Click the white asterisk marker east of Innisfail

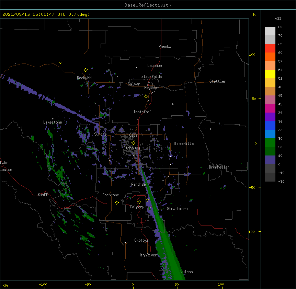[172, 104]
